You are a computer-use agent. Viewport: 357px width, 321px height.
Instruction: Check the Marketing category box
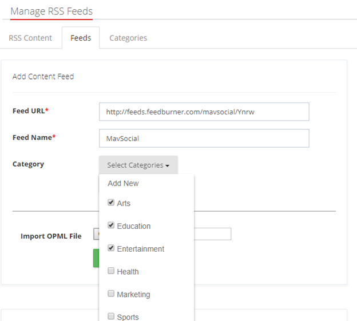coord(111,294)
